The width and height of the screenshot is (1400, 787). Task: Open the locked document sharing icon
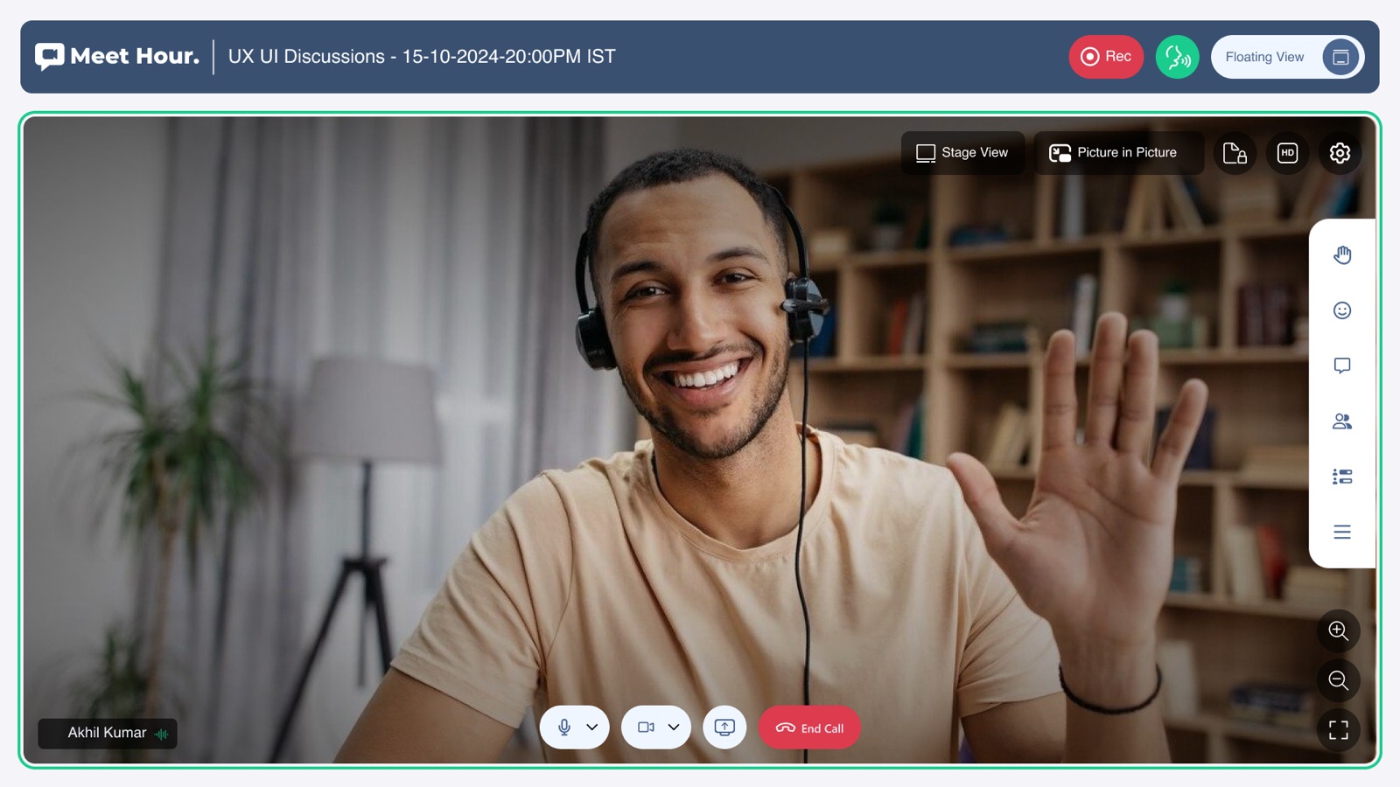coord(1235,153)
